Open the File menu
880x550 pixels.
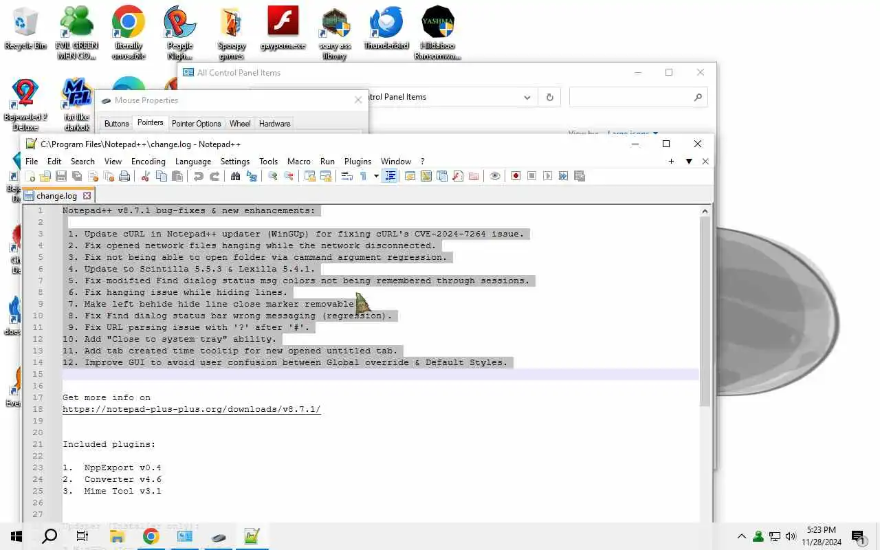(x=32, y=162)
